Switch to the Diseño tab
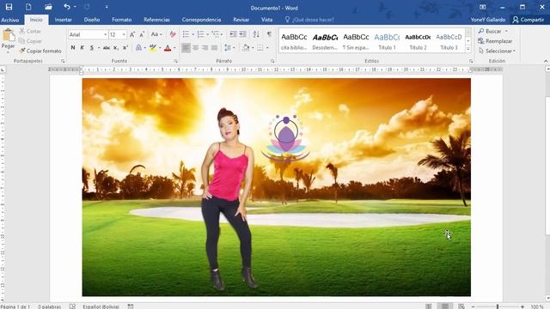This screenshot has height=309, width=550. 92,20
